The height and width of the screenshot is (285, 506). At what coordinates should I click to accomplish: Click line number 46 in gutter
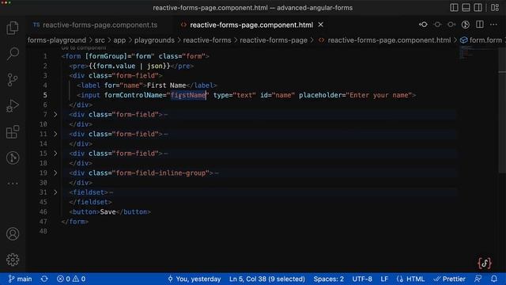tap(43, 211)
